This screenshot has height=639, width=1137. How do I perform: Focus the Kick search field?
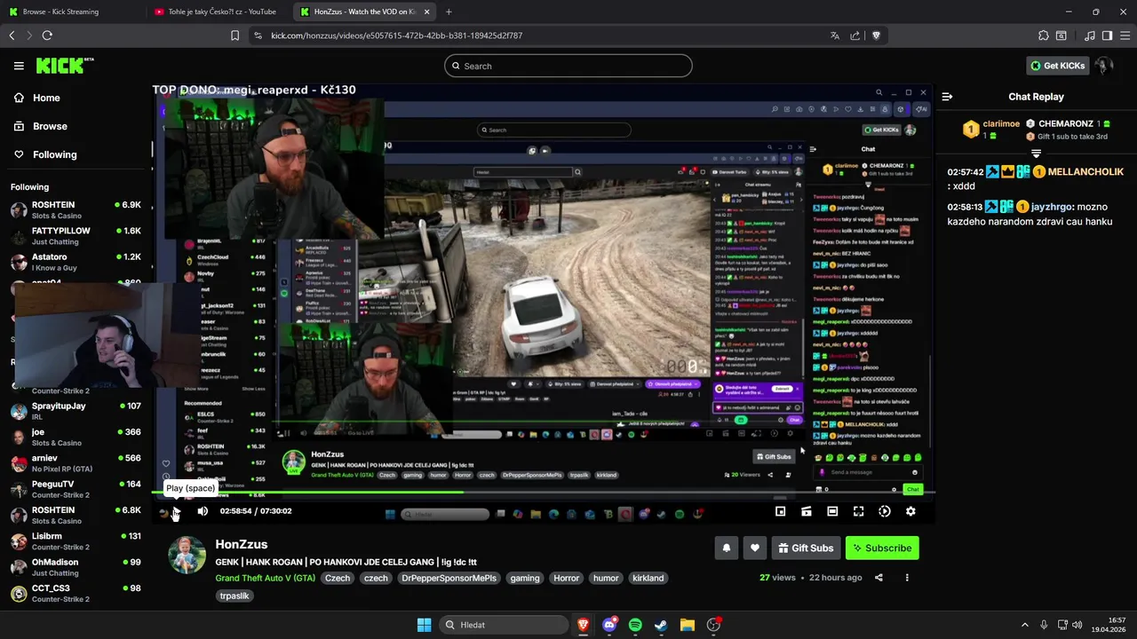coord(568,66)
